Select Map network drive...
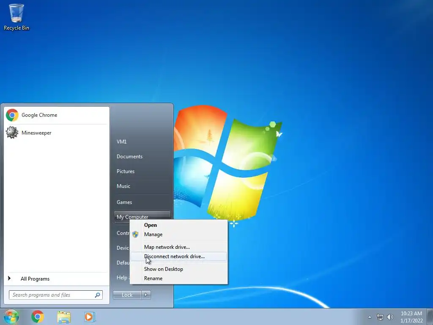 tap(179, 247)
